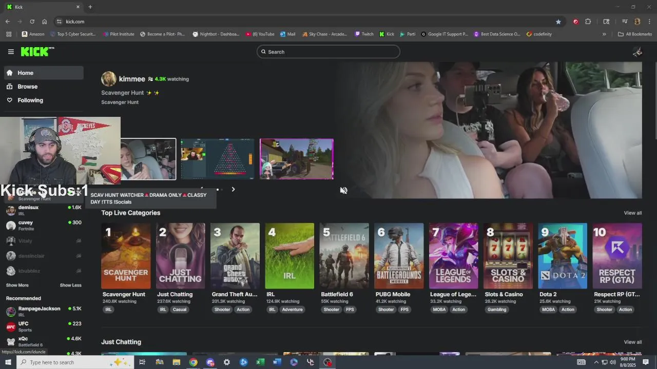Open Grand Theft Auto category card
The height and width of the screenshot is (369, 657).
(x=235, y=256)
